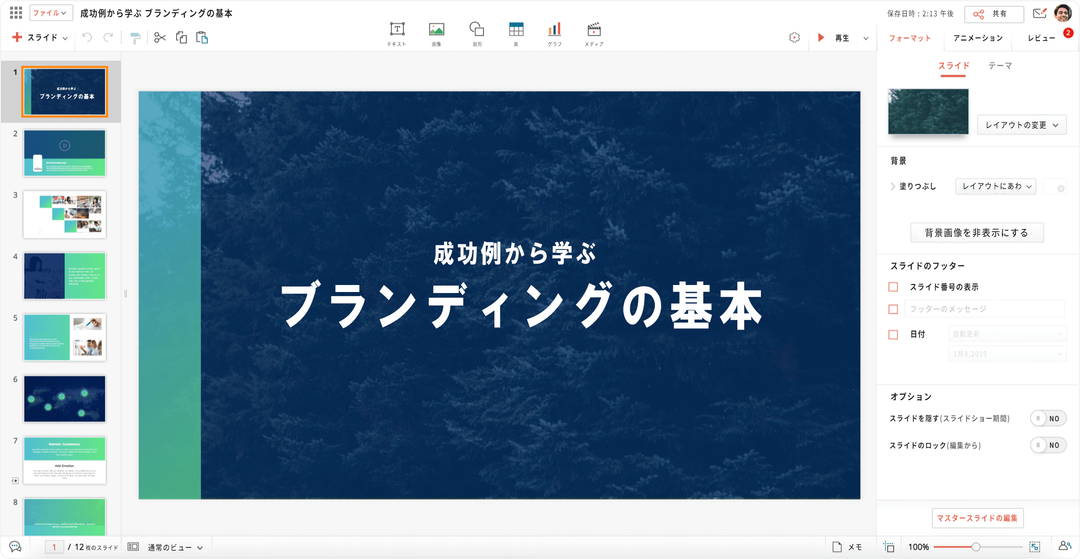Toggle スライドを隠す switch
The image size is (1080, 559).
1048,418
